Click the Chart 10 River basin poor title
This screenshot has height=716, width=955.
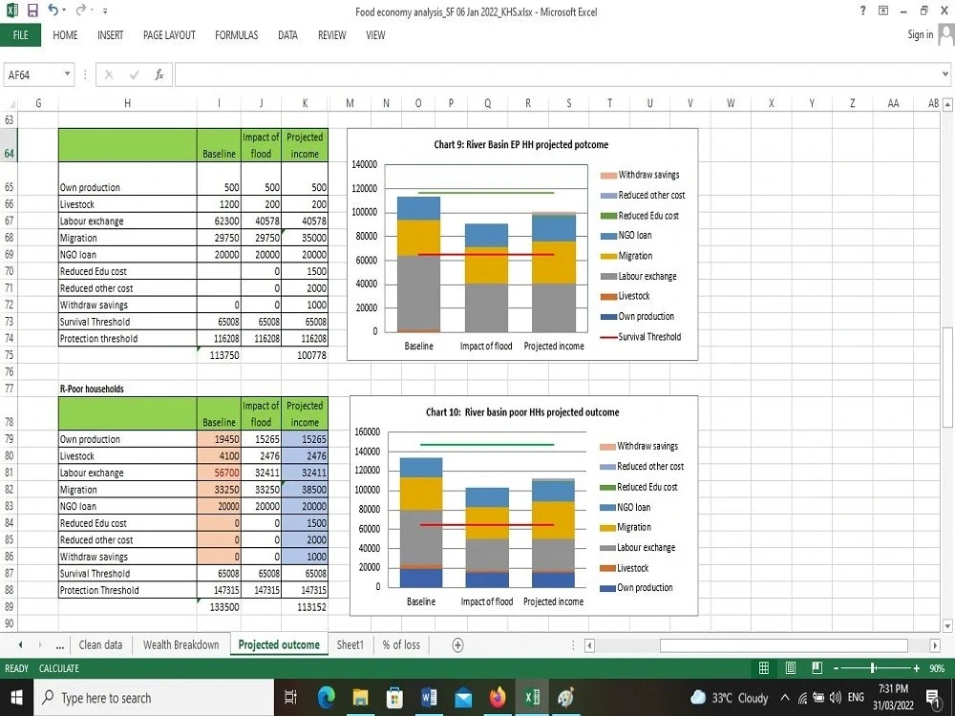point(522,412)
